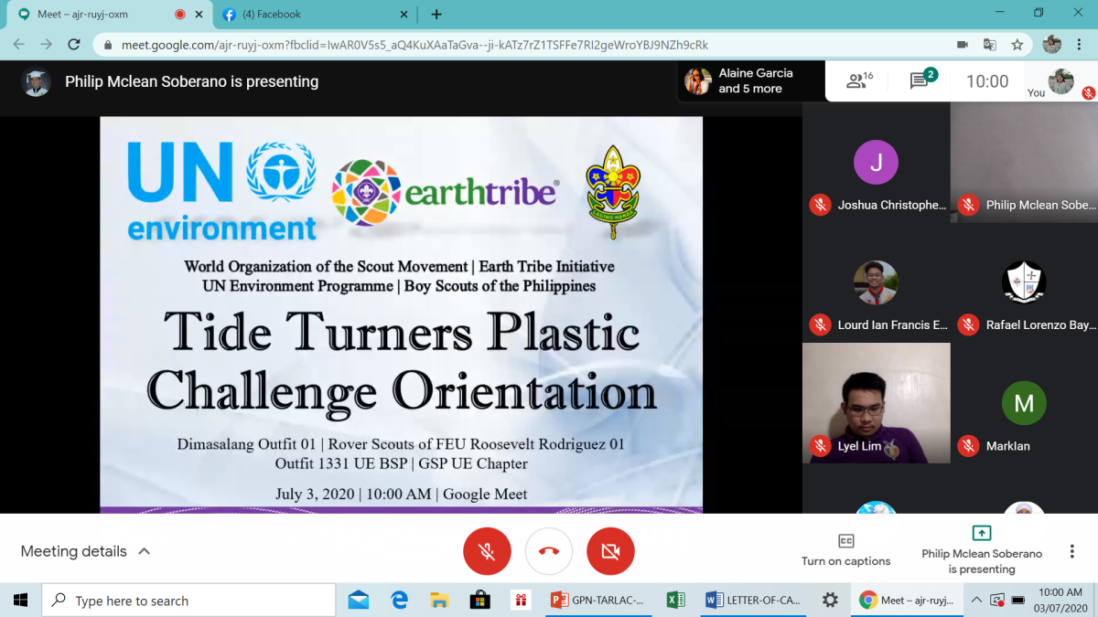
Task: Open the GPN-TARLAC PowerPoint from the taskbar
Action: click(598, 601)
